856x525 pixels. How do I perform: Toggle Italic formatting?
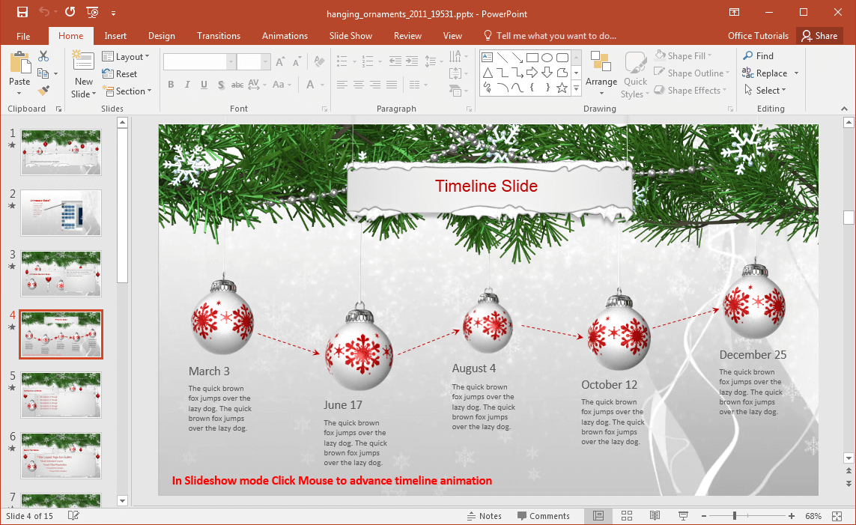coord(187,85)
